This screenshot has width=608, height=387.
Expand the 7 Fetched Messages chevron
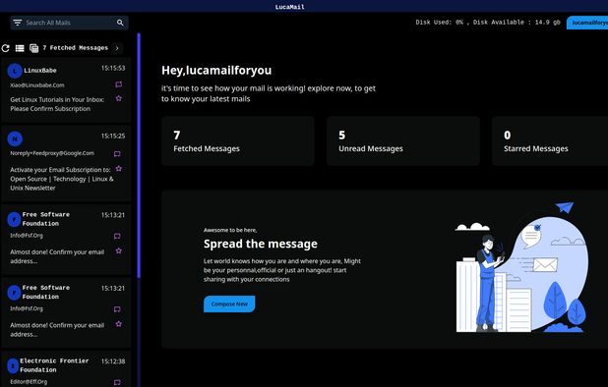click(117, 48)
